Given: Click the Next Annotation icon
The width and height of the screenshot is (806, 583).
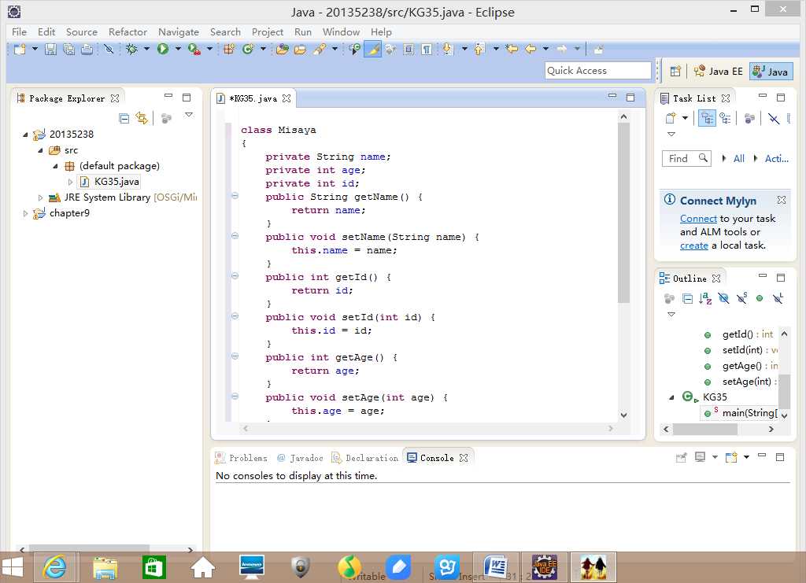Looking at the screenshot, I should point(448,50).
